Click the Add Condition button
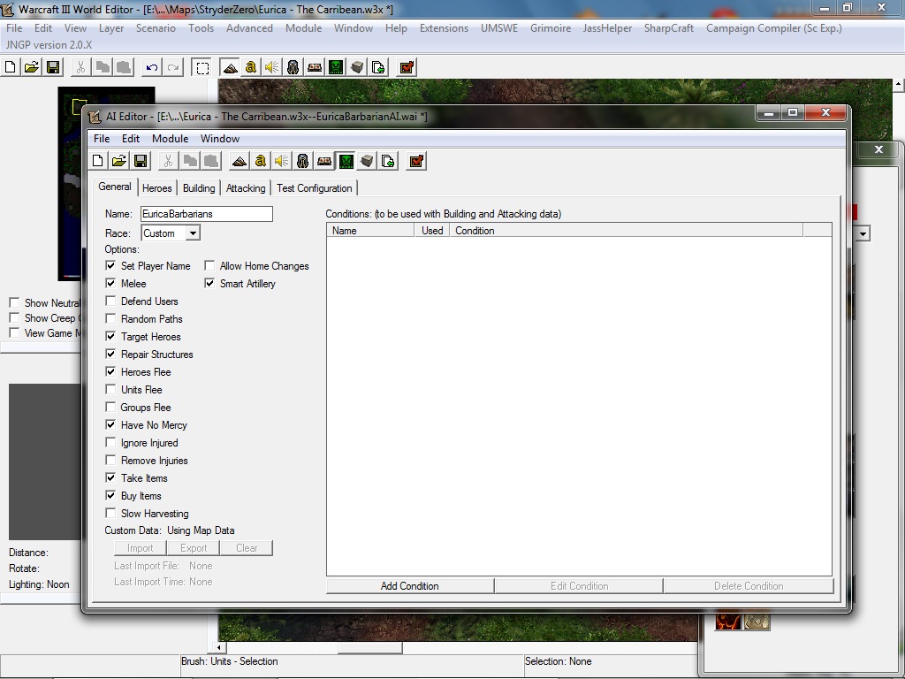905x679 pixels. [410, 586]
